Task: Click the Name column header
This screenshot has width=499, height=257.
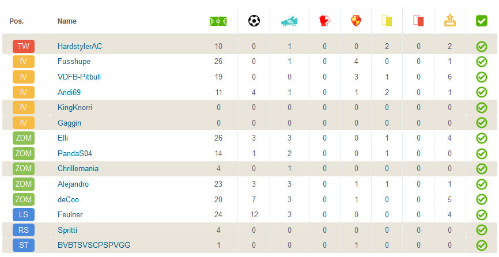Action: pos(67,21)
